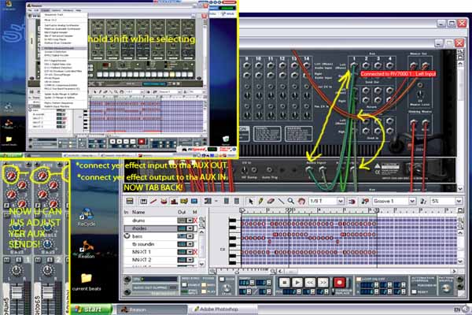Open the 5% quantize strength dropdown
472x315 pixels.
click(x=459, y=201)
